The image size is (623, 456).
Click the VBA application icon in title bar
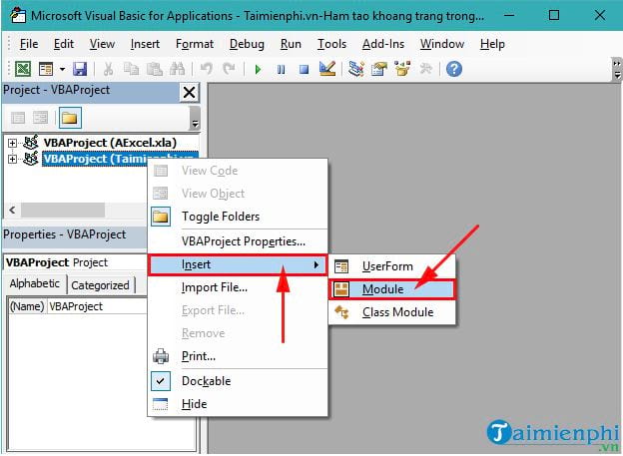[18, 16]
